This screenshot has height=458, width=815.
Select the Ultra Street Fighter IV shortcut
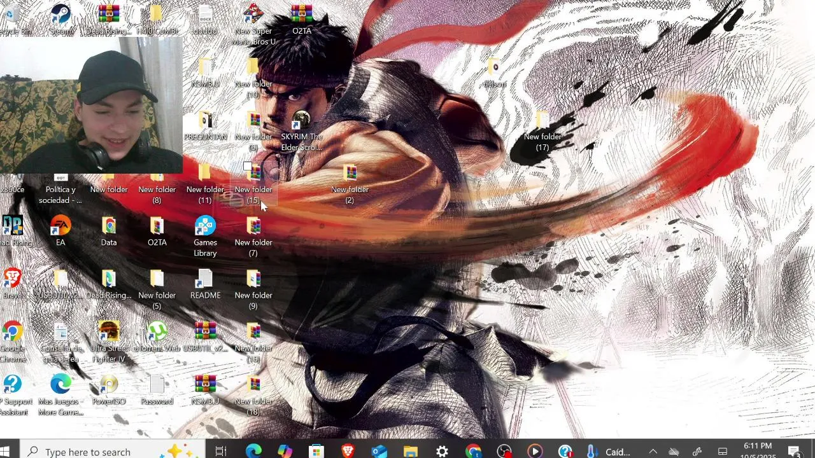pos(109,342)
